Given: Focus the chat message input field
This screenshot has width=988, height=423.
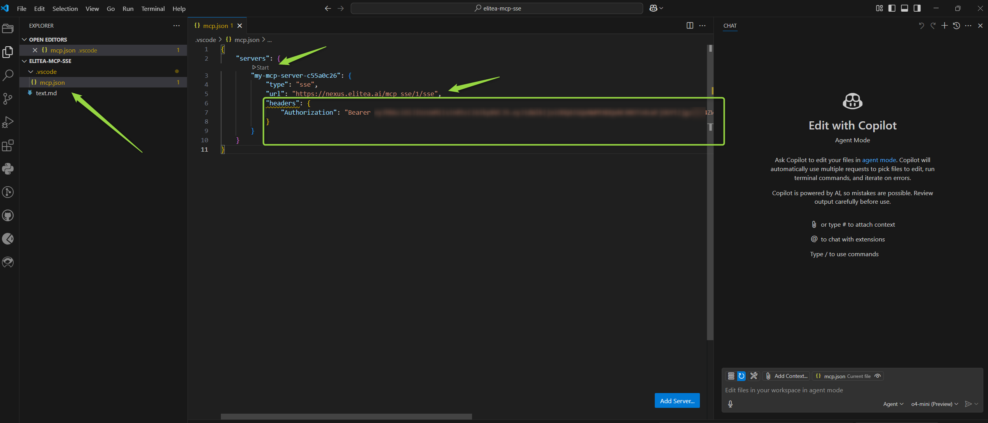Looking at the screenshot, I should click(852, 390).
